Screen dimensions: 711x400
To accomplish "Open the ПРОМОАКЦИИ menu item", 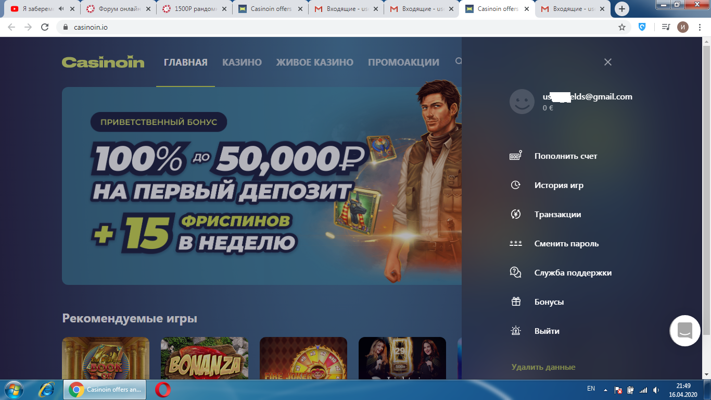I will point(403,61).
